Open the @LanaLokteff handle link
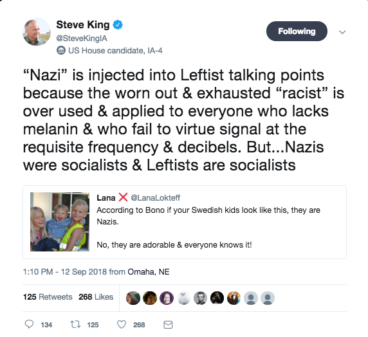Image resolution: width=368 pixels, height=337 pixels. [x=155, y=198]
